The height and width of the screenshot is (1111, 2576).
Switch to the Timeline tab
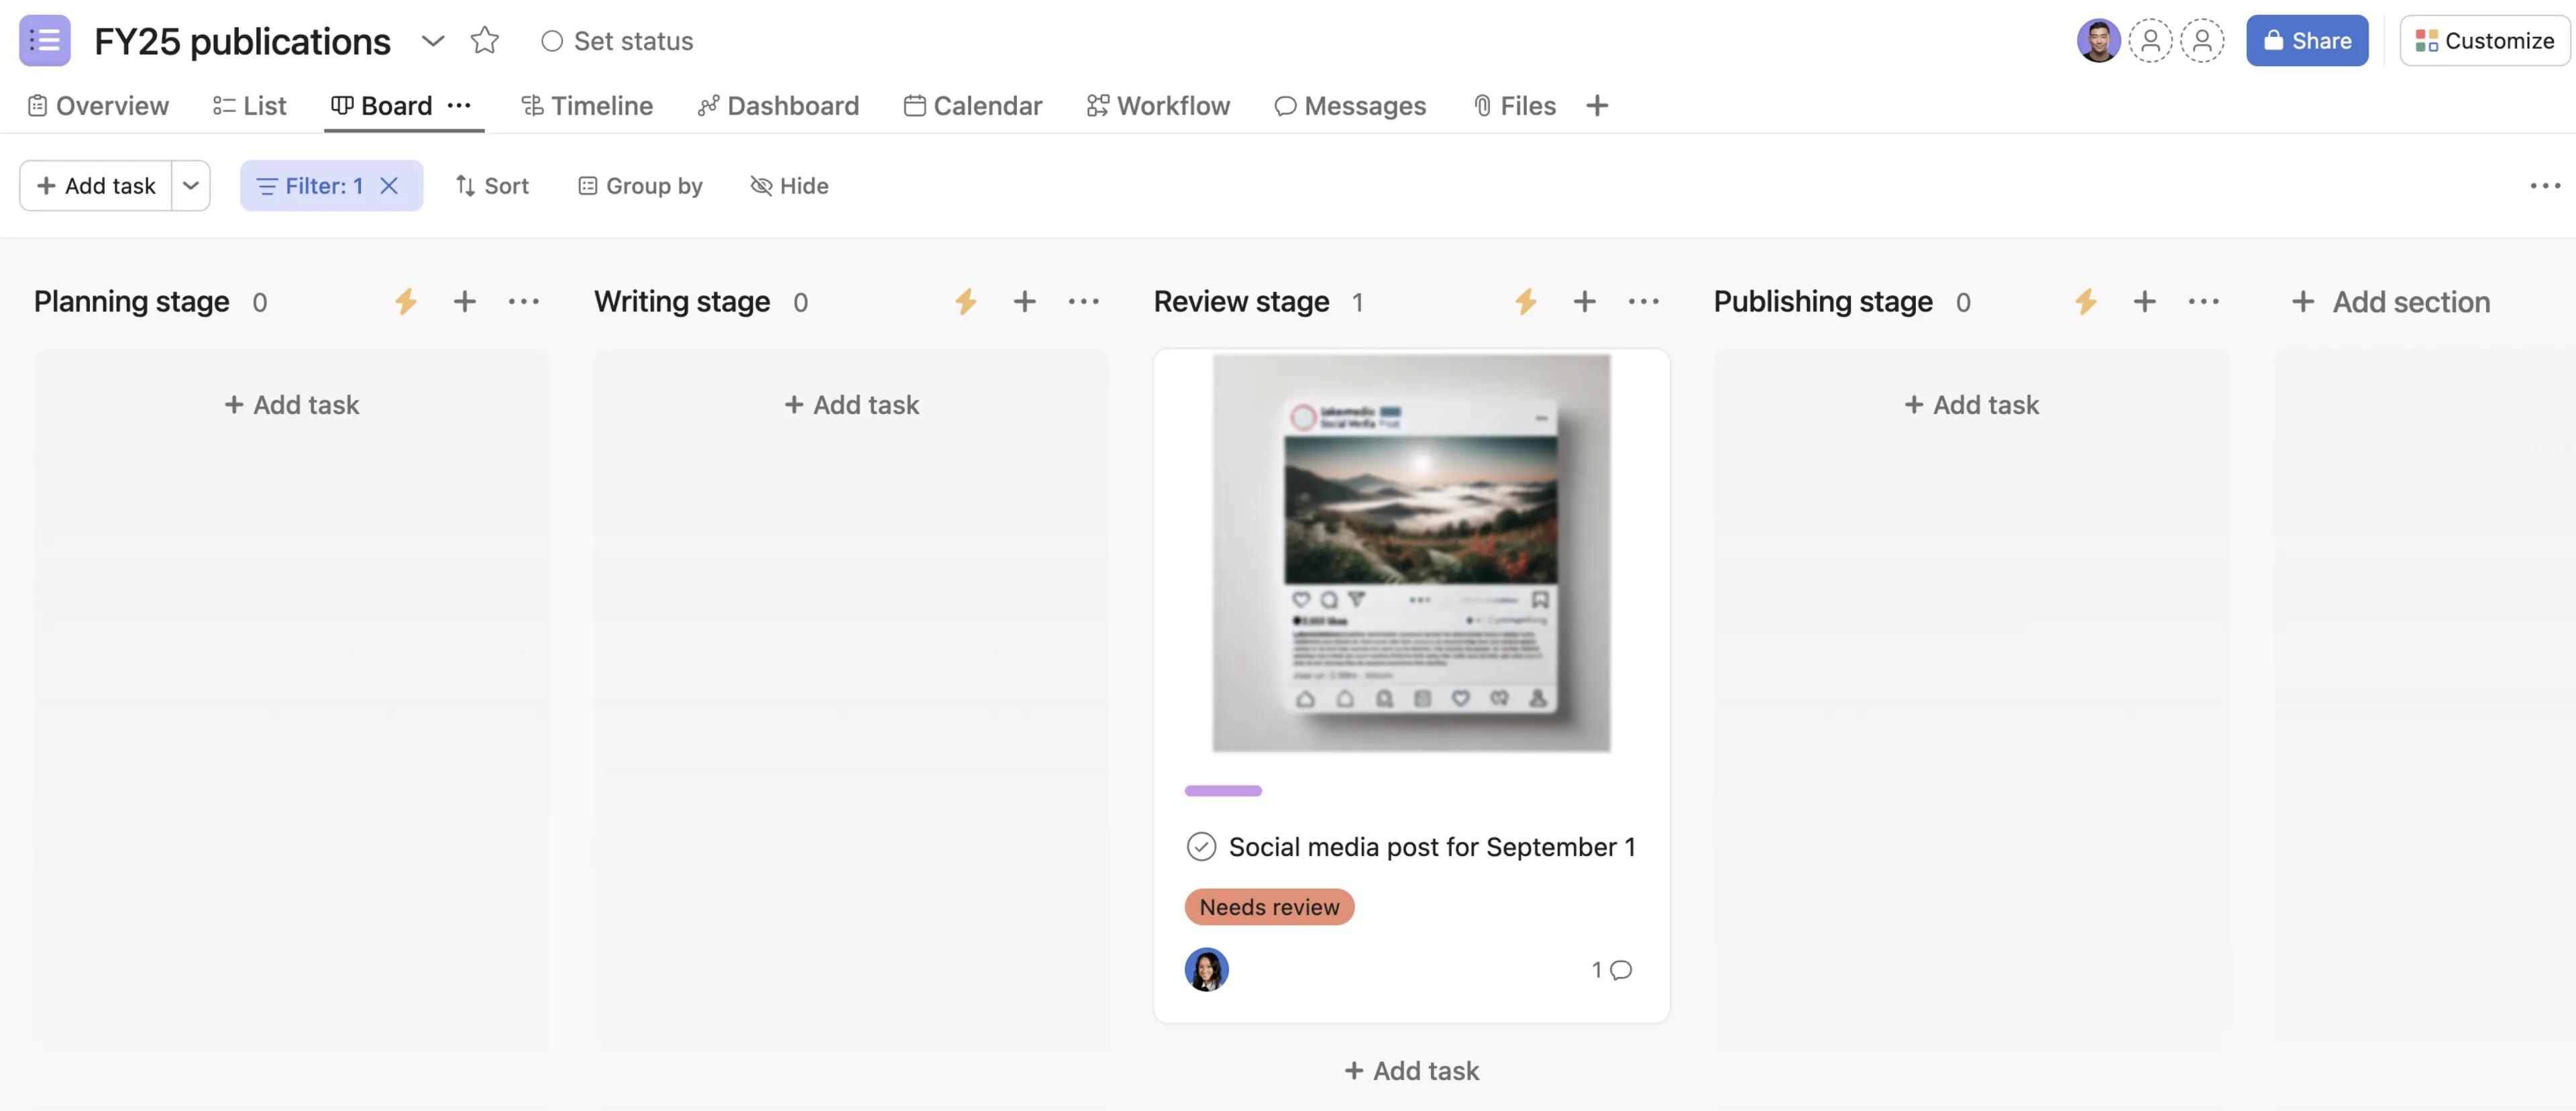pos(587,106)
